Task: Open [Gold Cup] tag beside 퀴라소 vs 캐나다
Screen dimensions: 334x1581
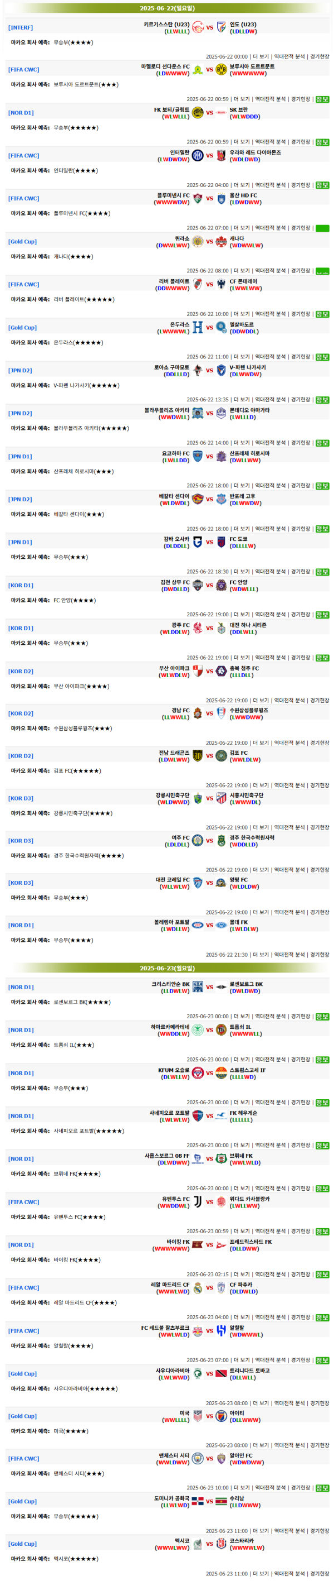Action: [23, 242]
